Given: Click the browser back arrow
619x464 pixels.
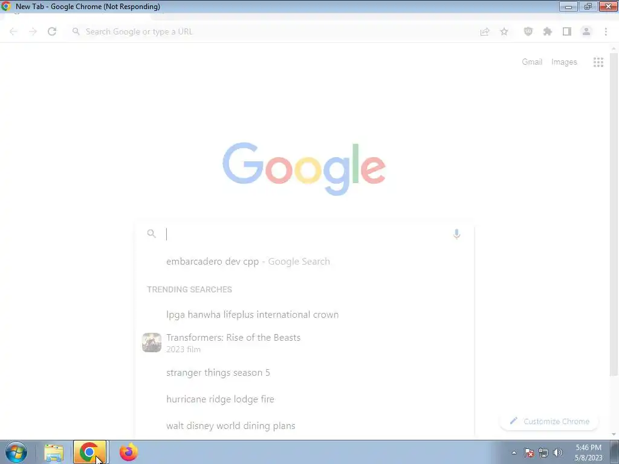Looking at the screenshot, I should (13, 31).
